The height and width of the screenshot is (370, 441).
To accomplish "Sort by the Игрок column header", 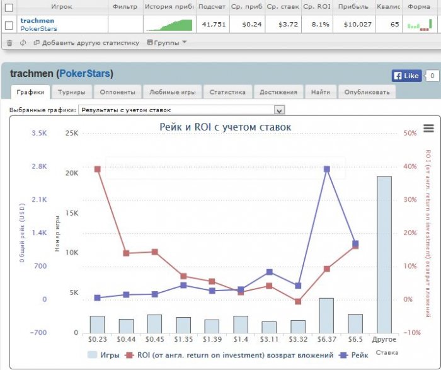I will click(62, 7).
